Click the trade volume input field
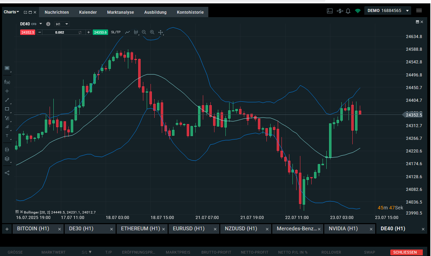Image resolution: width=431 pixels, height=256 pixels. (60, 32)
